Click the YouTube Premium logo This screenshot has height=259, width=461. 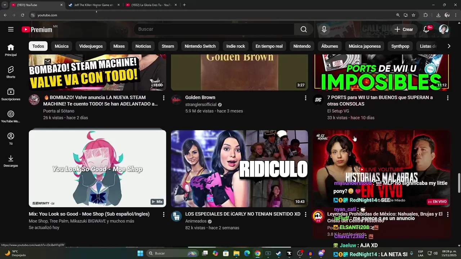point(37,29)
